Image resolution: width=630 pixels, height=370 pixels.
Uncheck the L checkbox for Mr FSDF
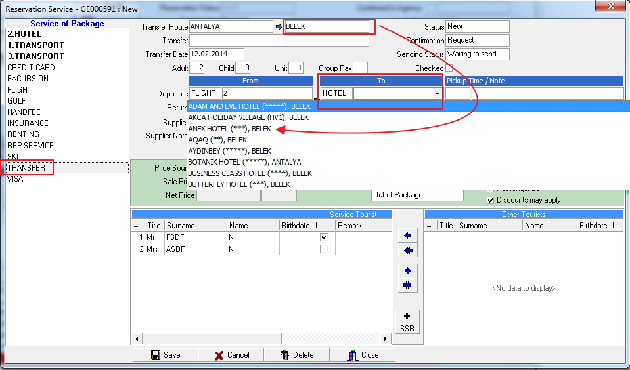click(323, 237)
